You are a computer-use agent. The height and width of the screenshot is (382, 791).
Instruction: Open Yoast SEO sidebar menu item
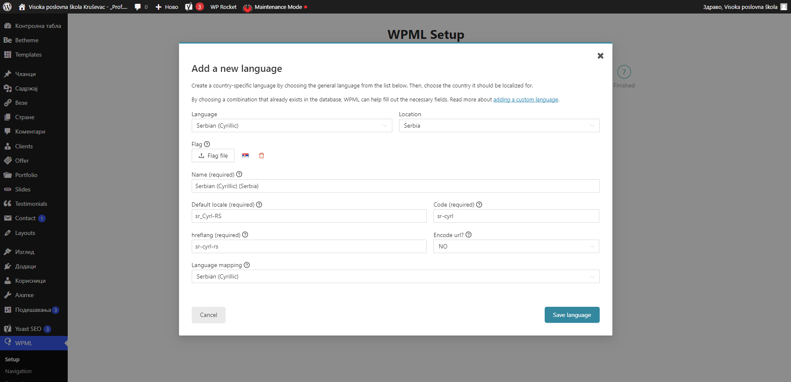pos(34,329)
